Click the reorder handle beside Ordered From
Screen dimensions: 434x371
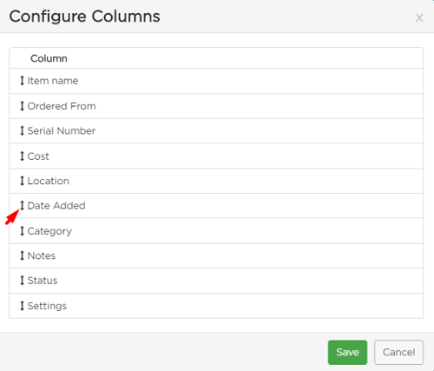coord(22,106)
